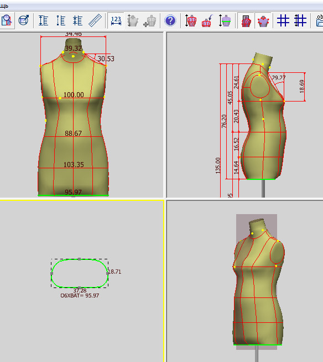
Task: Select the first vertical spacing lines tool
Action: pos(43,20)
